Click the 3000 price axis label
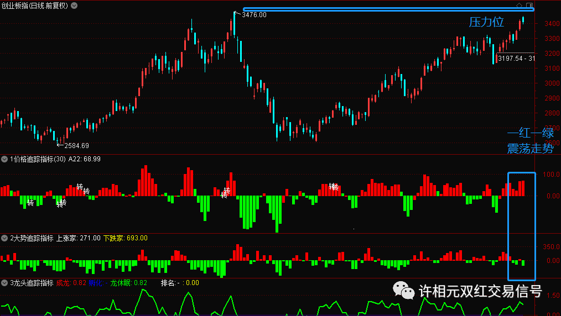 tap(552, 83)
